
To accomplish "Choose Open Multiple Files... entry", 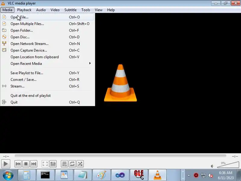I will coord(48,24).
